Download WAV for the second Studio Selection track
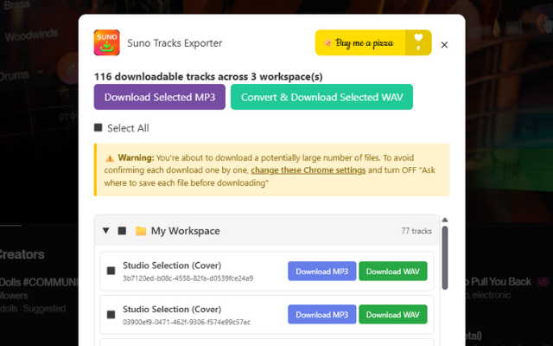Image resolution: width=553 pixels, height=346 pixels. click(393, 314)
